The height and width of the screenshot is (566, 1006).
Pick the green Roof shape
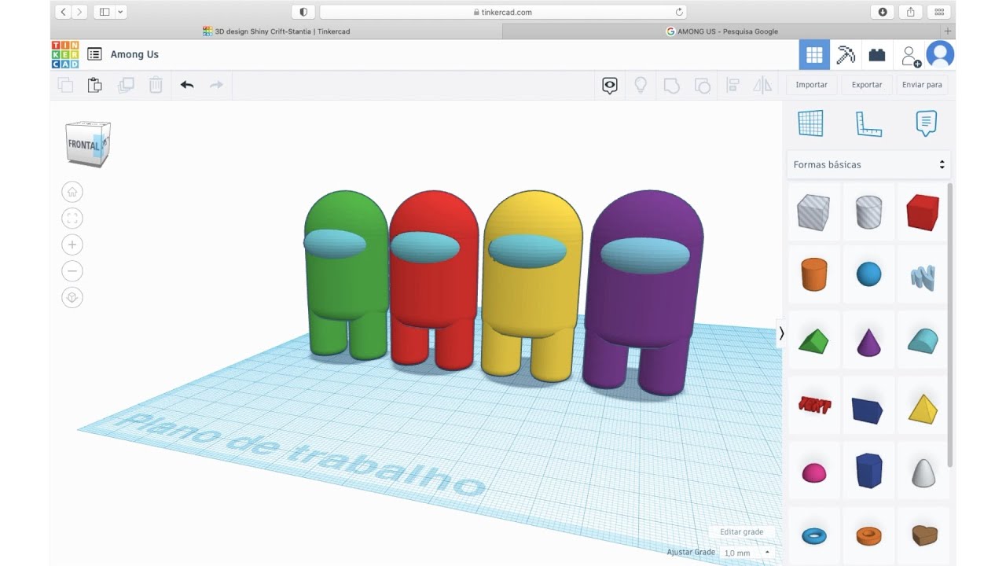(x=813, y=341)
